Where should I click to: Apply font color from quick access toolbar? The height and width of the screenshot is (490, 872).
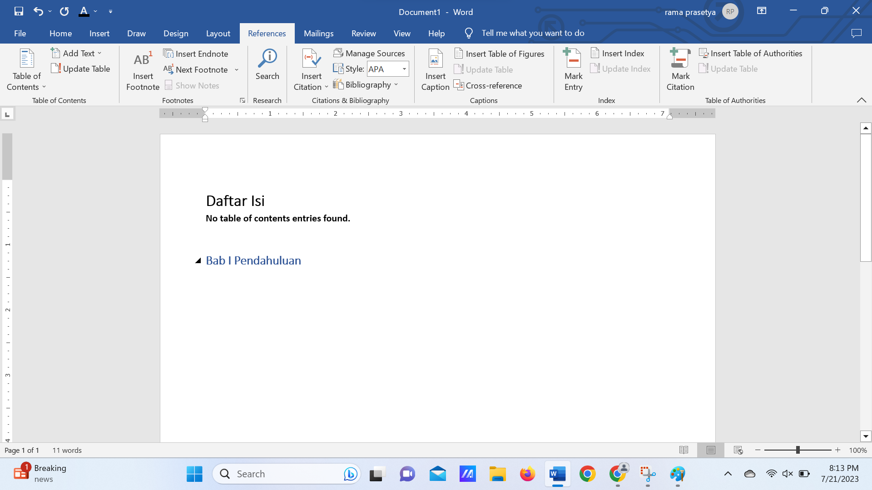click(x=84, y=11)
